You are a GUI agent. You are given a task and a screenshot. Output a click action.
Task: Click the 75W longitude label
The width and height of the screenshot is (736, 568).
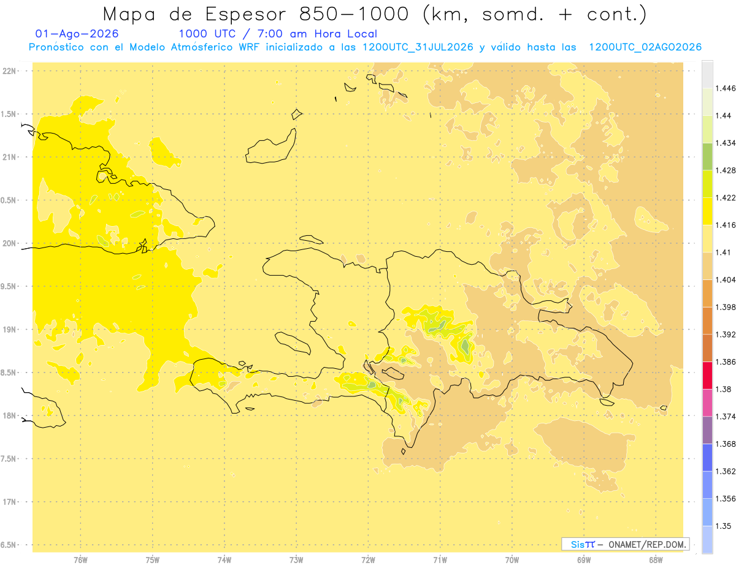(x=152, y=560)
